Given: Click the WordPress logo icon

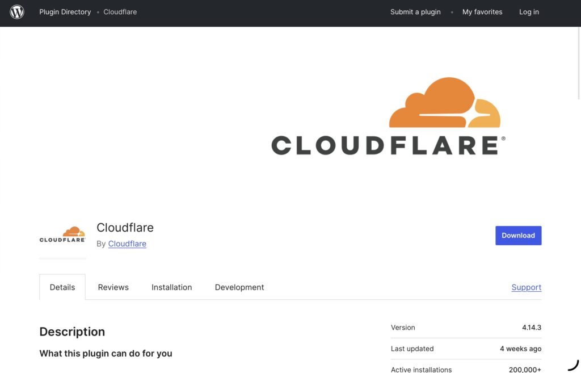Looking at the screenshot, I should click(x=17, y=12).
